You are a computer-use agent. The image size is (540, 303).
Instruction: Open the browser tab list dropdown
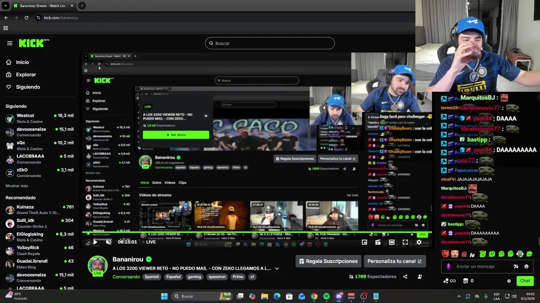click(x=5, y=5)
